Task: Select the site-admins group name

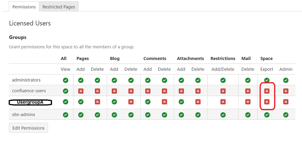Action: click(24, 115)
